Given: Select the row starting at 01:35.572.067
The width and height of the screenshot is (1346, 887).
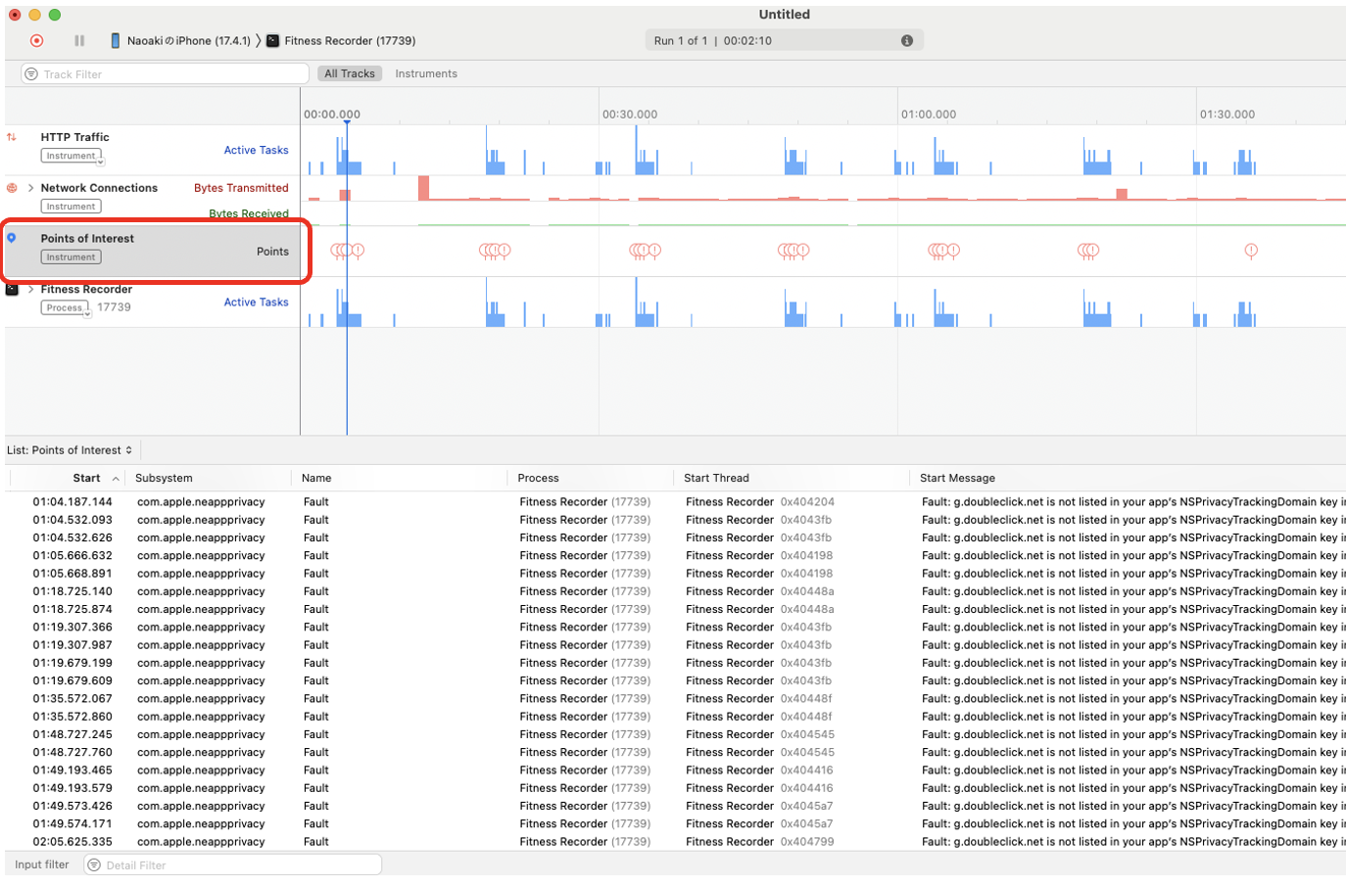Looking at the screenshot, I should [x=675, y=699].
